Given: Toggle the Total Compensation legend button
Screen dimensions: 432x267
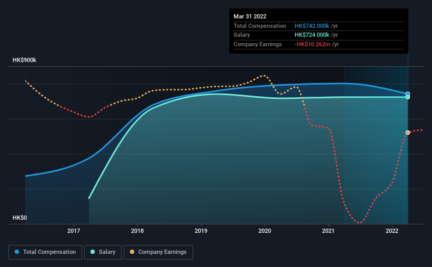Looking at the screenshot, I should (x=45, y=252).
